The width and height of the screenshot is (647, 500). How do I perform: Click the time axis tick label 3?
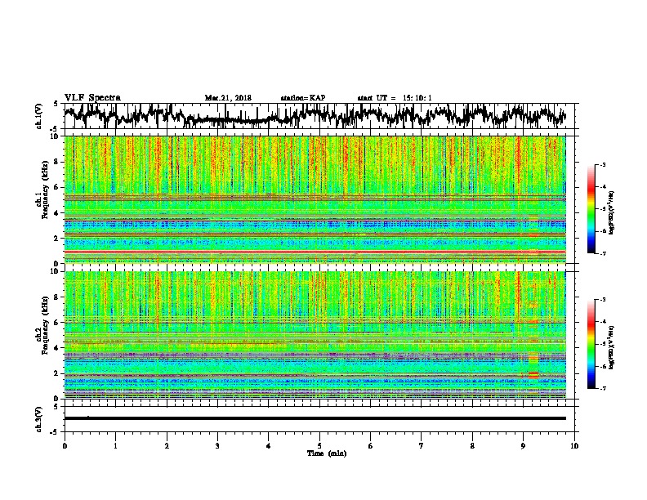point(217,446)
